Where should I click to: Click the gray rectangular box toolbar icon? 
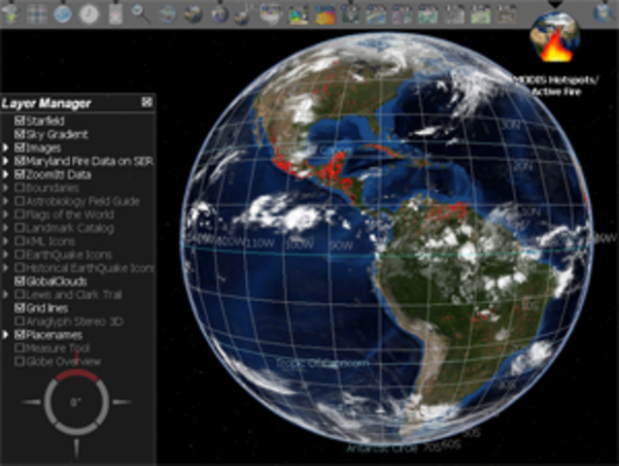[115, 15]
